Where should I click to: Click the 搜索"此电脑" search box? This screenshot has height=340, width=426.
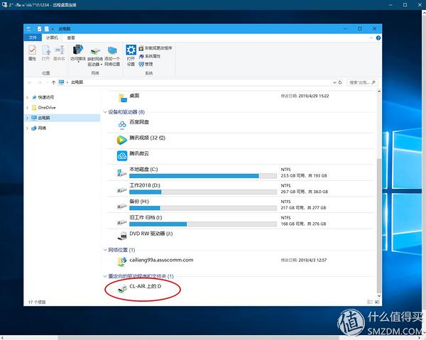(362, 82)
